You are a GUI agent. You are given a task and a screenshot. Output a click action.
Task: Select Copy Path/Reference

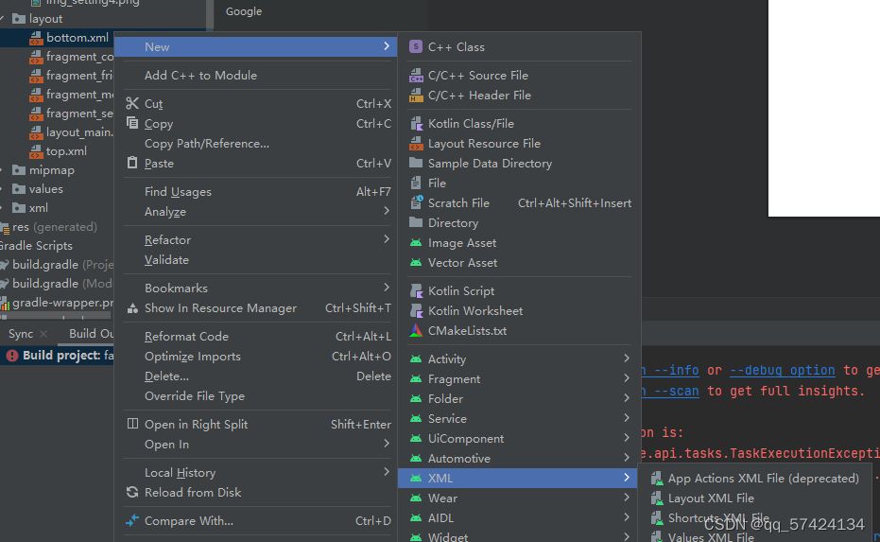(255, 143)
